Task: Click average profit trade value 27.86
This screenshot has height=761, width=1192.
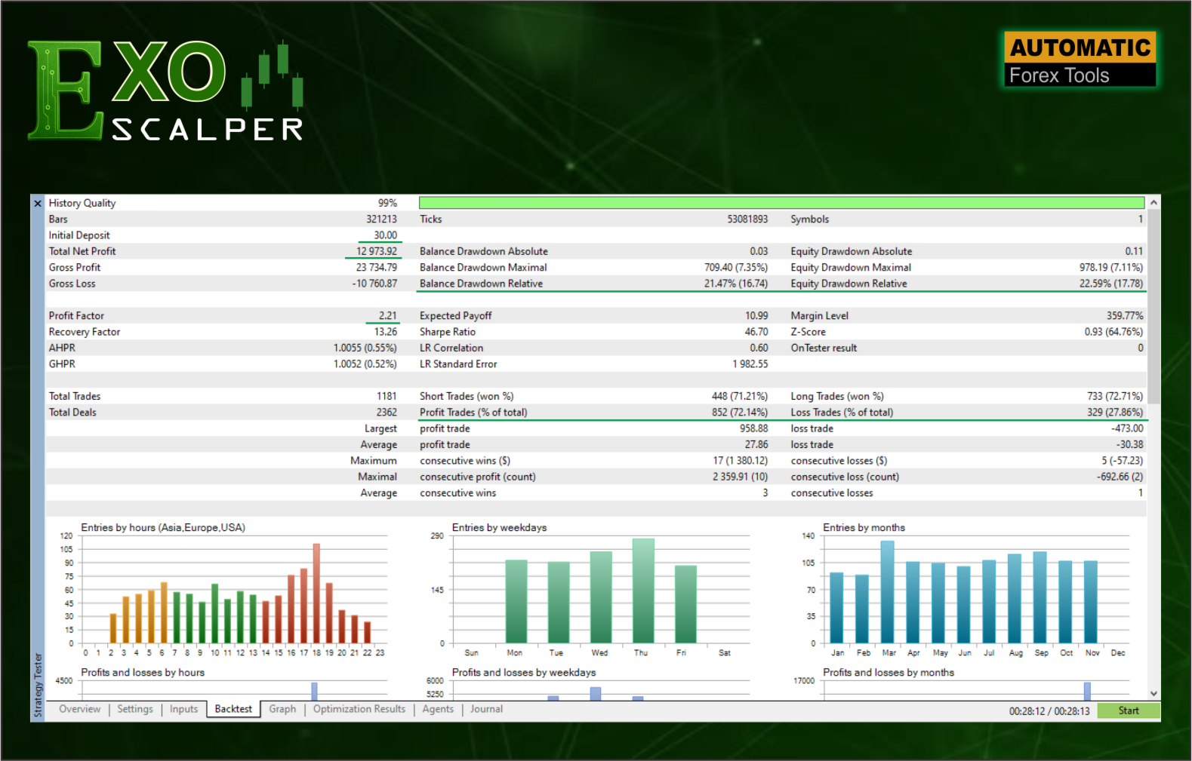Action: (756, 445)
